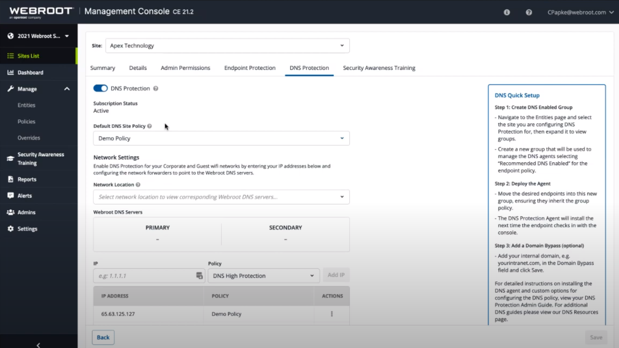Toggle the DNS Protection switch off

point(100,88)
